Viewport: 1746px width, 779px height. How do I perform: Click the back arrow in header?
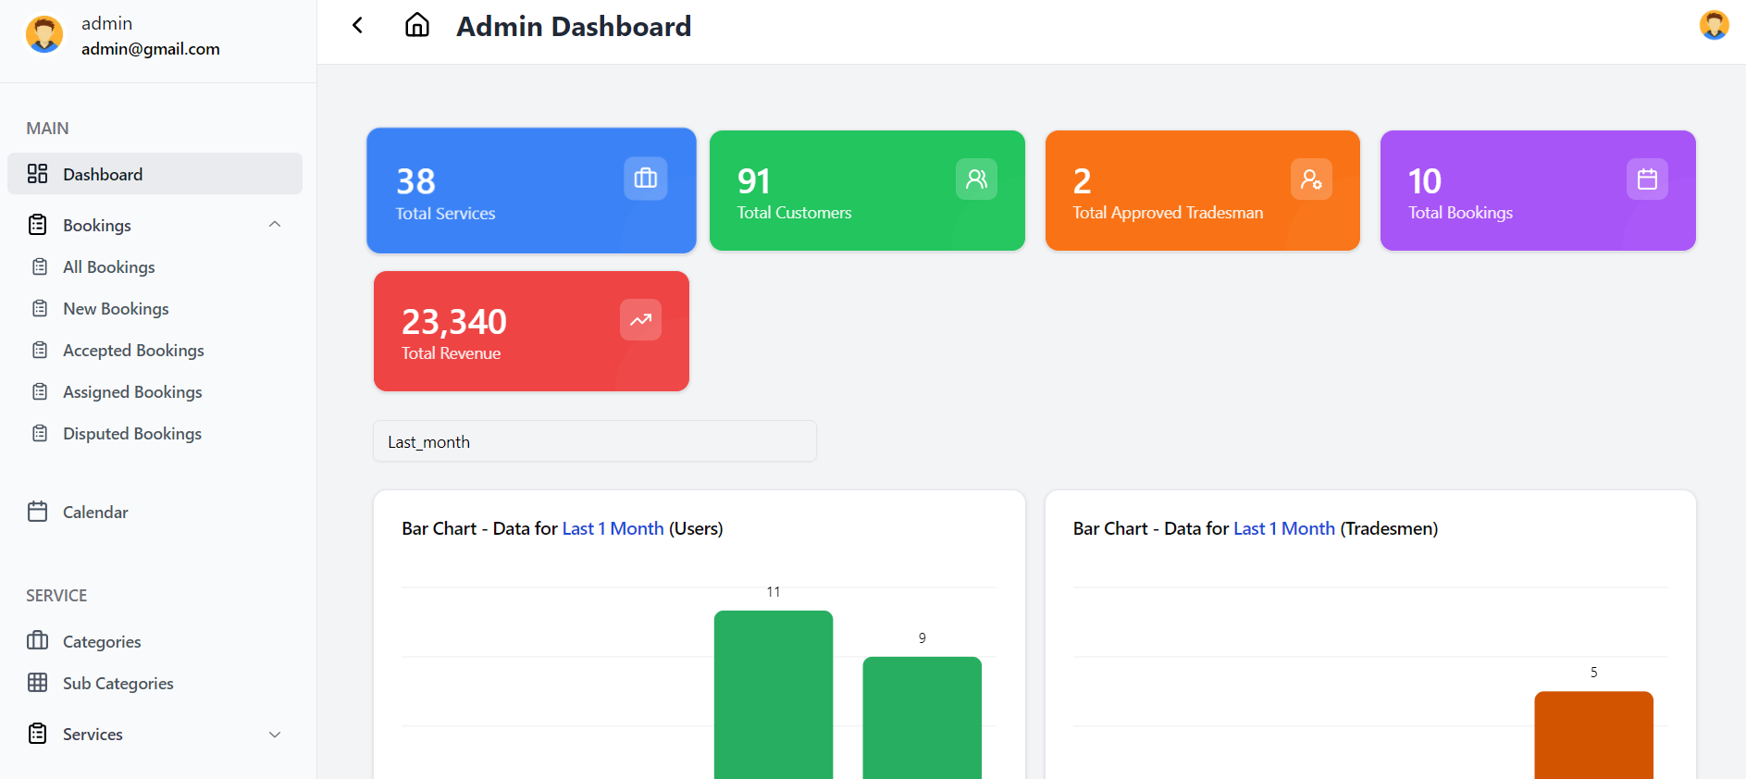click(x=358, y=26)
